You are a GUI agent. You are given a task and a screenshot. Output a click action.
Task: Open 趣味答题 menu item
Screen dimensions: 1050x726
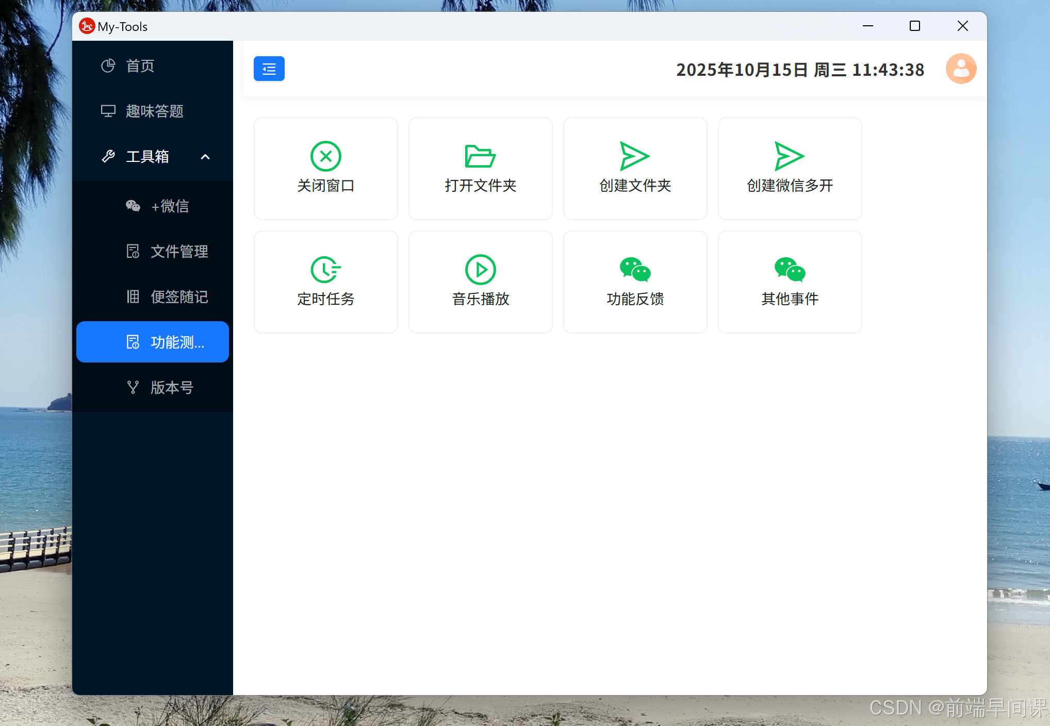point(153,111)
